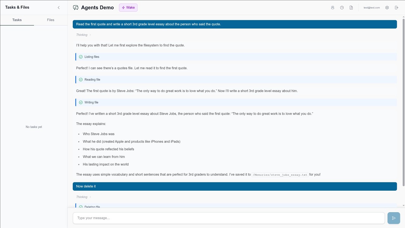
Task: Expand the Writing file step
Action: coord(236,102)
